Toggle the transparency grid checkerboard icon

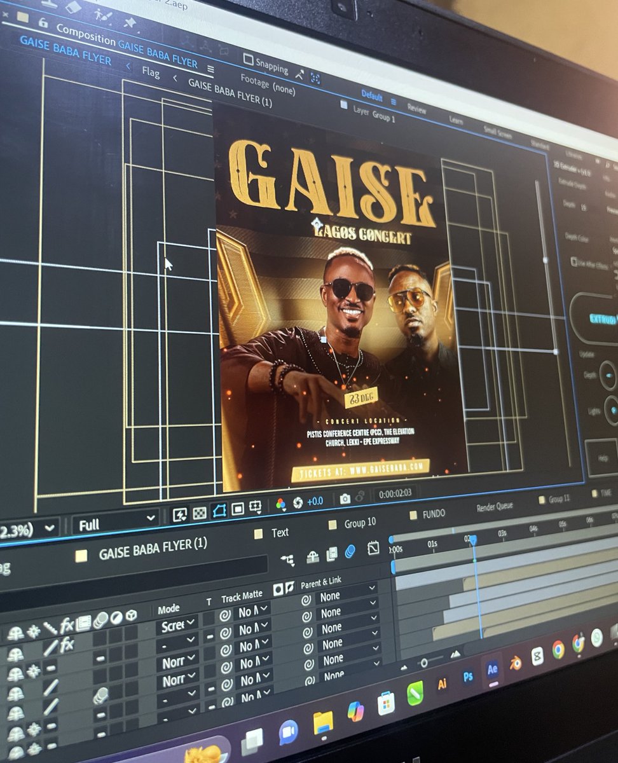[200, 513]
